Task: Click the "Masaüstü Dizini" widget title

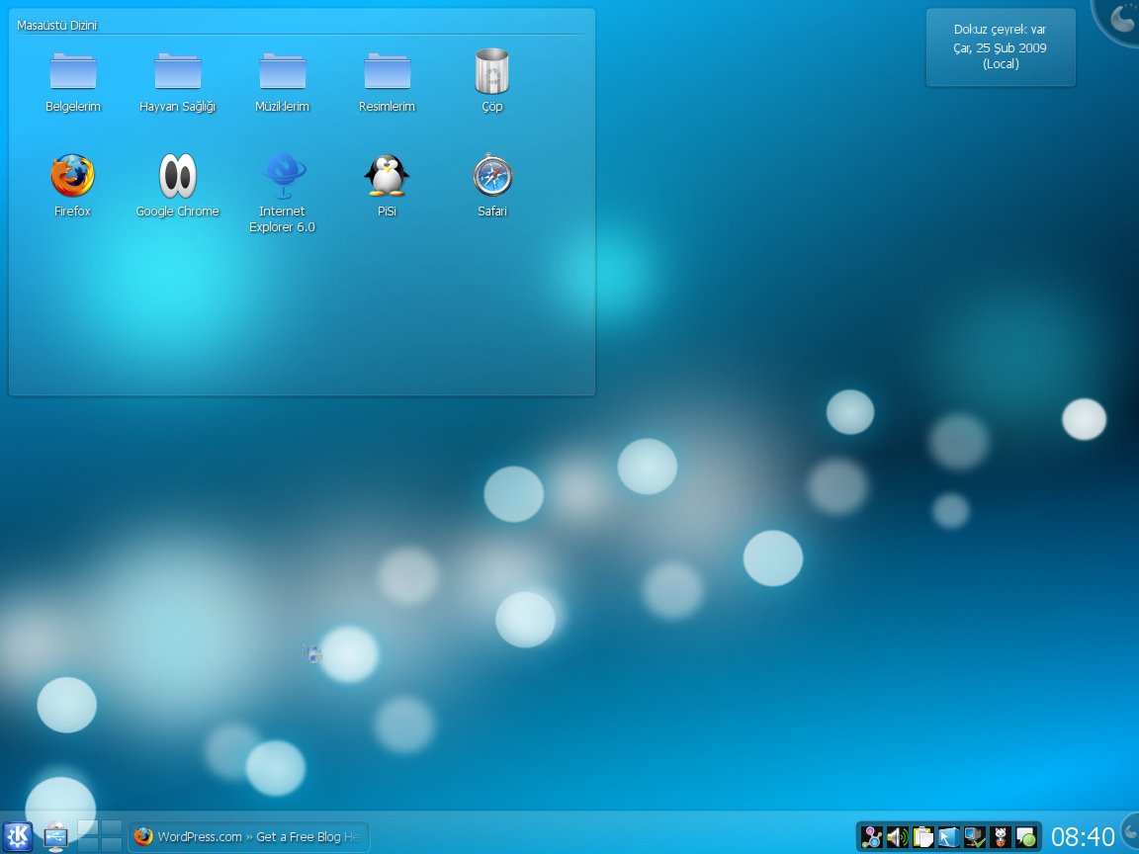Action: 56,26
